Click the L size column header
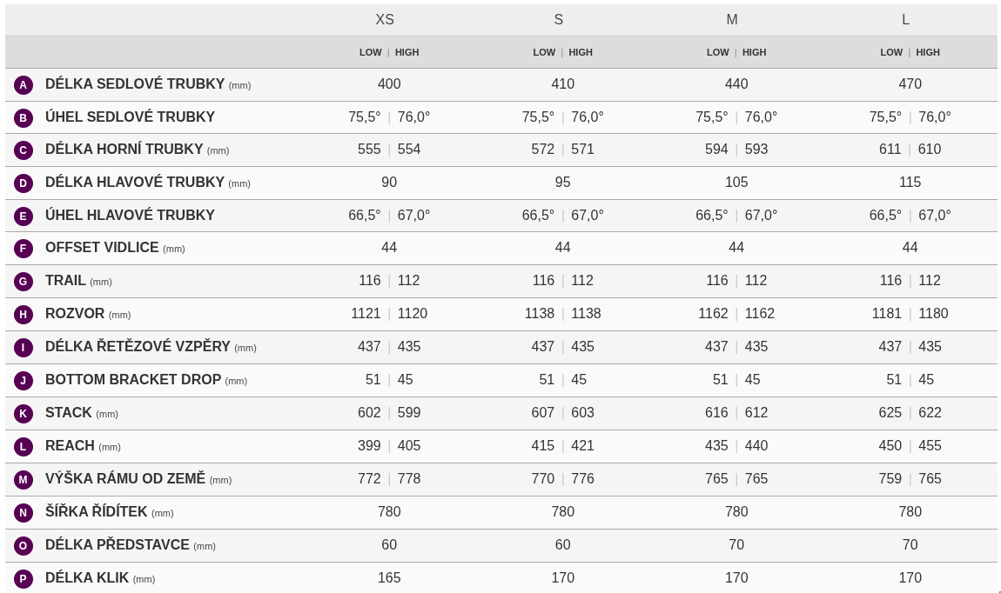This screenshot has width=1001, height=593. coord(905,20)
